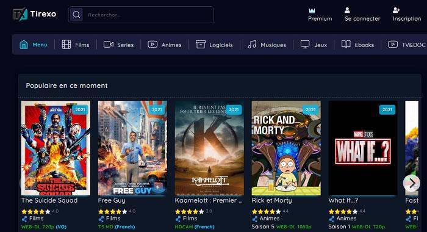Open the Rick and Morty poster
427x232 pixels.
[286, 148]
